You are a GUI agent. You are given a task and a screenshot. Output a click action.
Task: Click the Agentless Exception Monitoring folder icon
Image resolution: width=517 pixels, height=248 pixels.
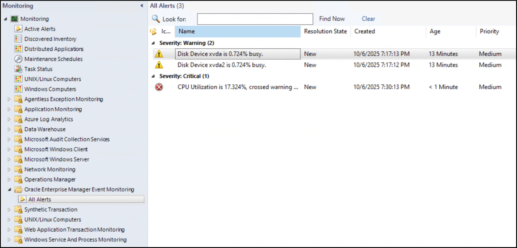pos(19,99)
